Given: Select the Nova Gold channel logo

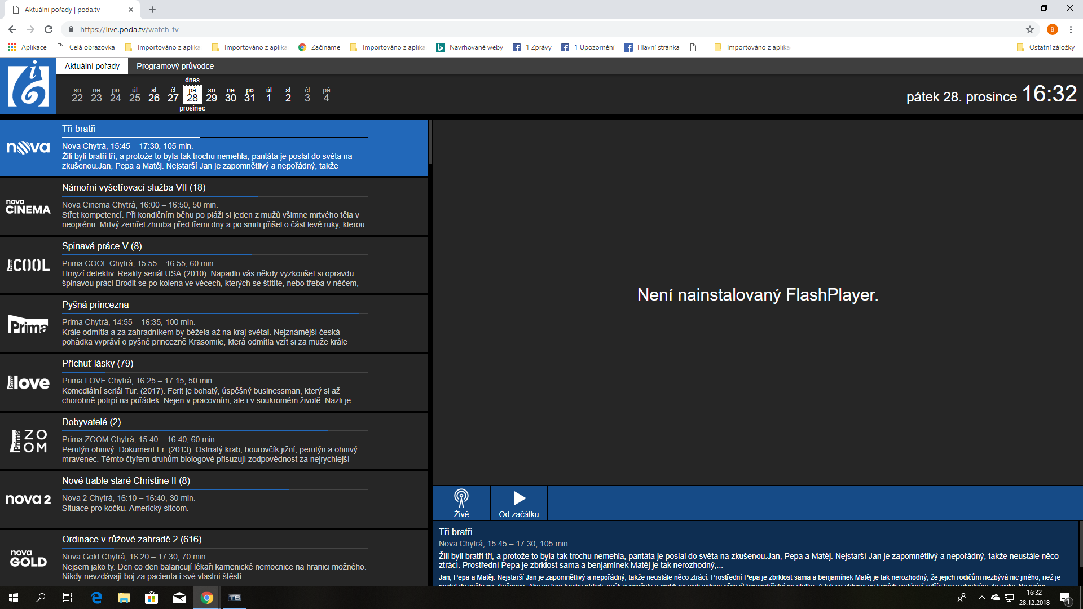Looking at the screenshot, I should pos(28,558).
